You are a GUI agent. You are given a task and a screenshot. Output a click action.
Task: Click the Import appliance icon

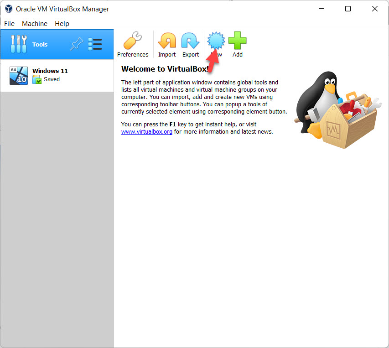[166, 42]
